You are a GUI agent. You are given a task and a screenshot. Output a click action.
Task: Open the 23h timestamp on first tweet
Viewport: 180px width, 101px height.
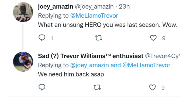(x=124, y=6)
